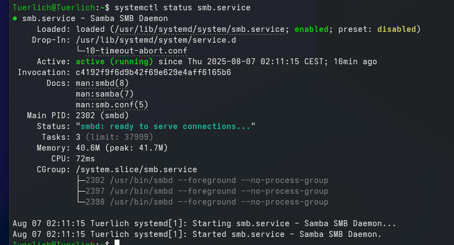Click the systemctl status command text
454x245 pixels.
[183, 8]
